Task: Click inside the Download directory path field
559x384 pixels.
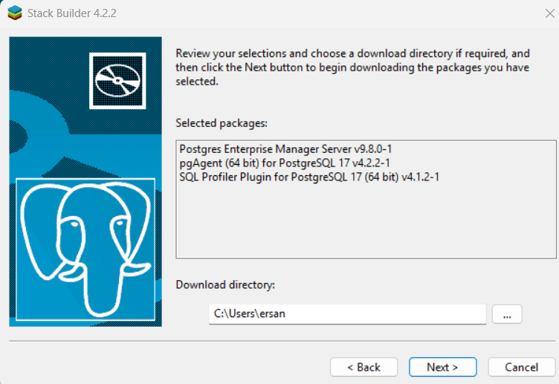Action: pyautogui.click(x=347, y=314)
